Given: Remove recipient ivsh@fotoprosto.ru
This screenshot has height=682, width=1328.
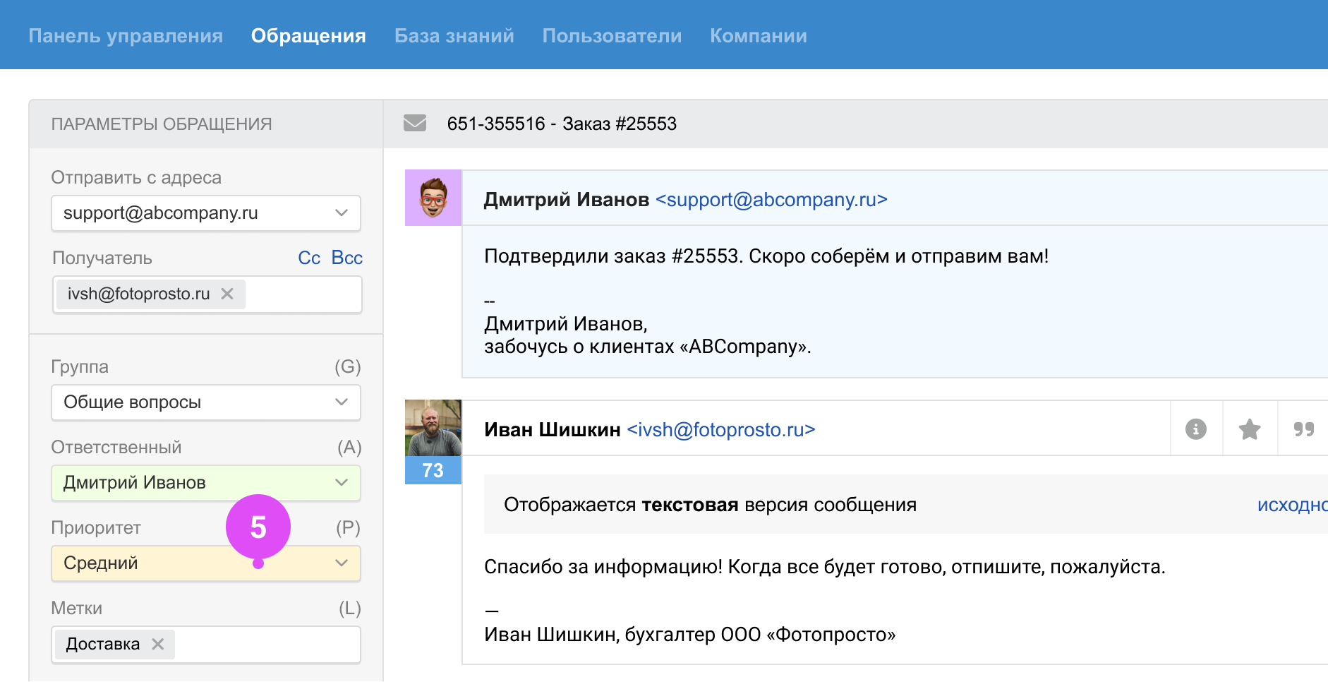Looking at the screenshot, I should [x=227, y=294].
